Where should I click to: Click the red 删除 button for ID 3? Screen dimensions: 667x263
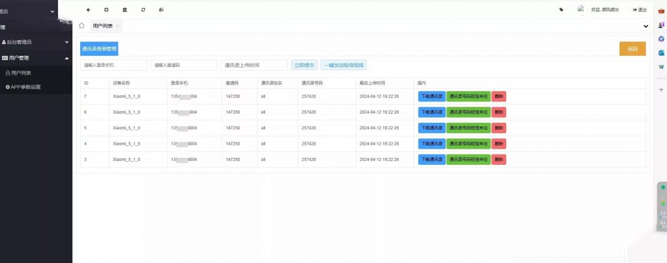pyautogui.click(x=499, y=160)
